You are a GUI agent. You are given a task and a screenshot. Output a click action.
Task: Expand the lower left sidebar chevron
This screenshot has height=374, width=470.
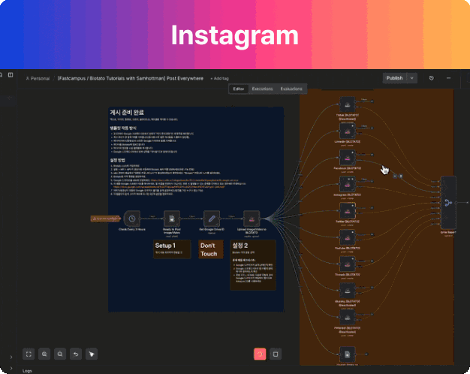[x=11, y=357]
